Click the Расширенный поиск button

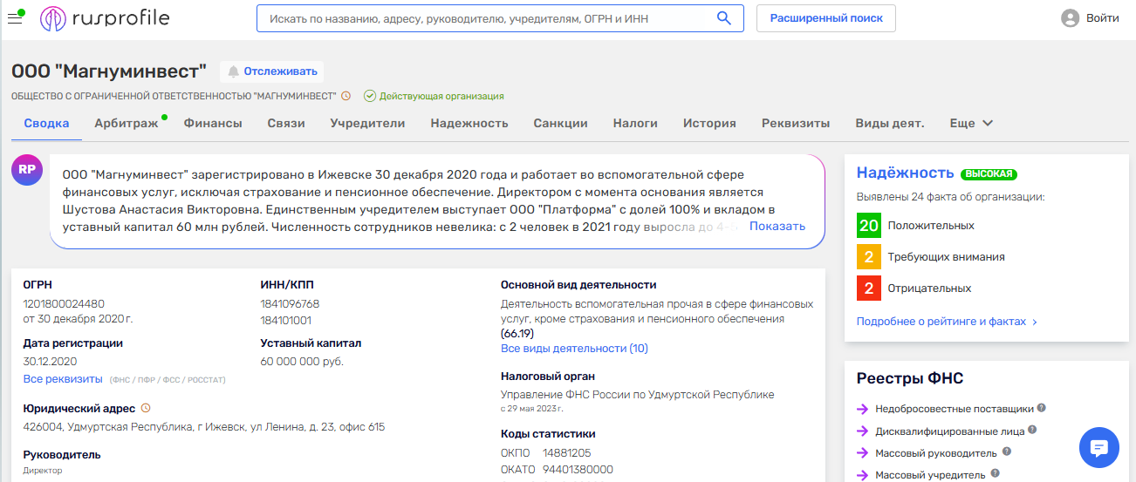tap(826, 18)
